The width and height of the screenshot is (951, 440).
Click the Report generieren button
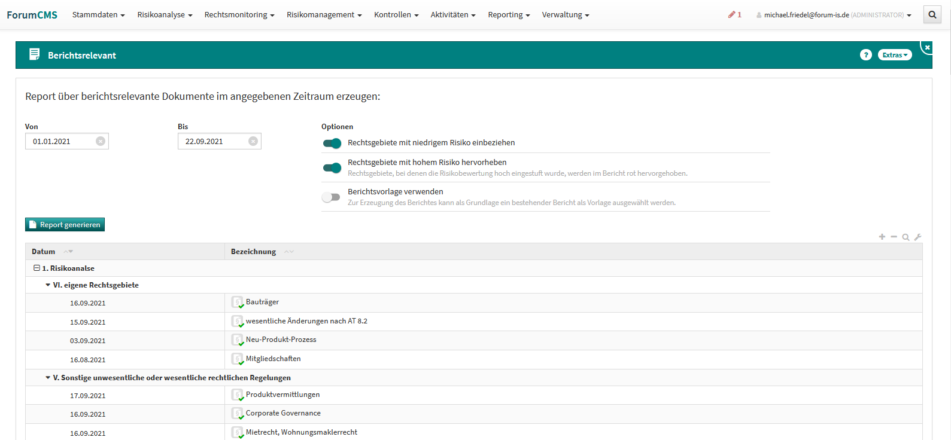pyautogui.click(x=65, y=225)
